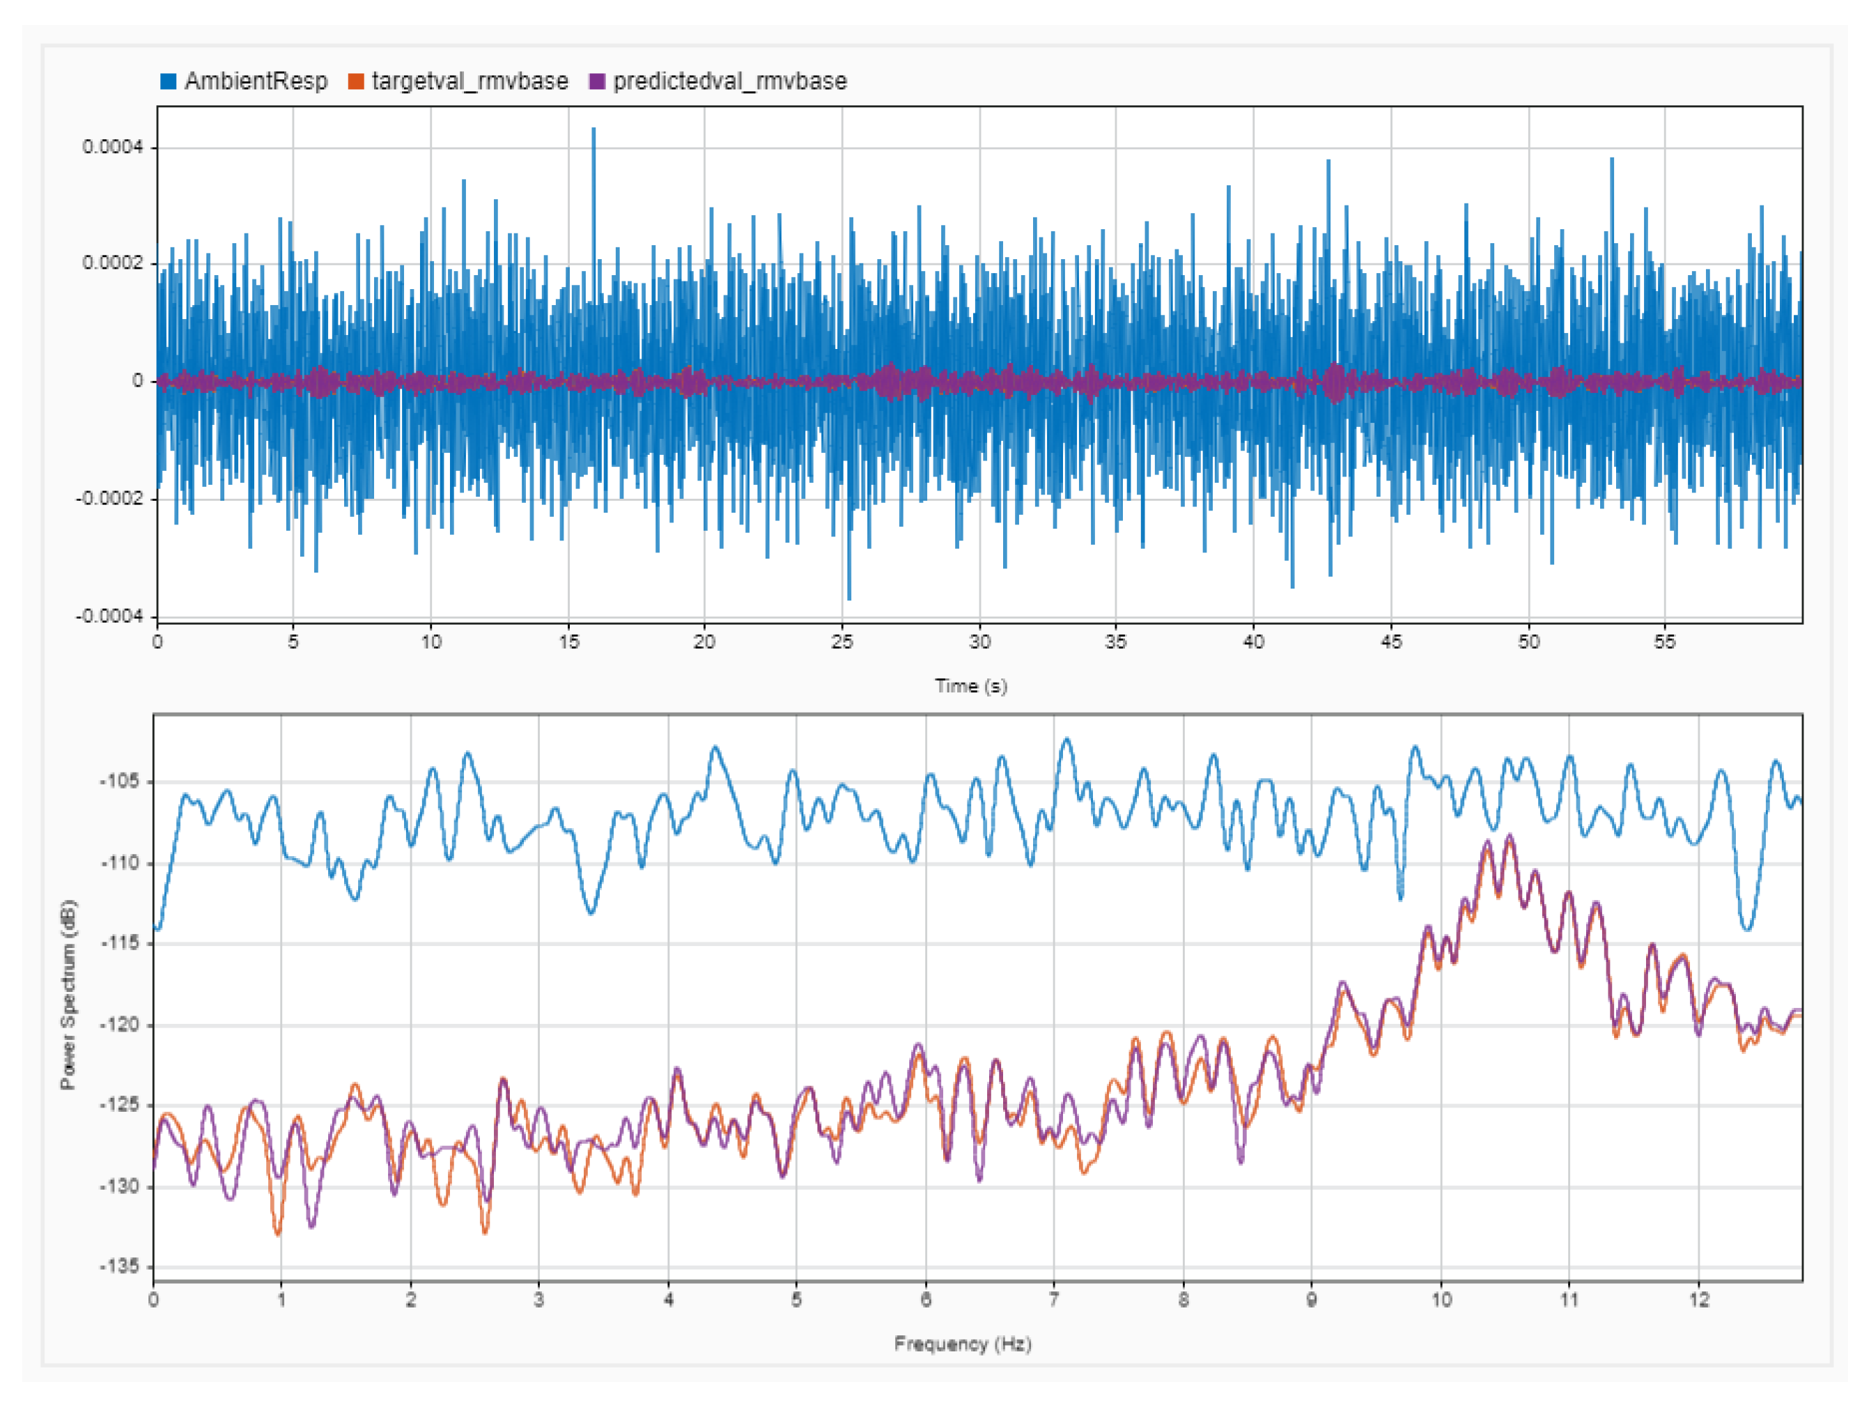Click the orange targetval_rmvbase legend swatch
1862x1405 pixels.
tap(356, 81)
